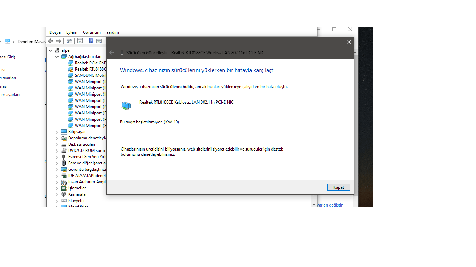Select the Realtek PCIe GbE adapter icon
The width and height of the screenshot is (476, 267).
pyautogui.click(x=71, y=63)
